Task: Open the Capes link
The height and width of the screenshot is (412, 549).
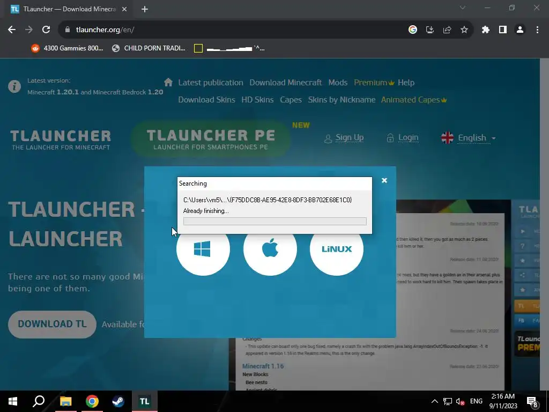Action: [291, 99]
